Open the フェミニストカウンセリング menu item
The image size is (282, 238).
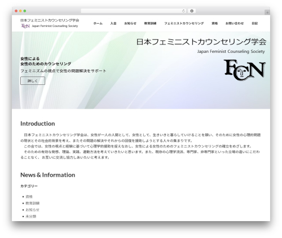tap(184, 24)
